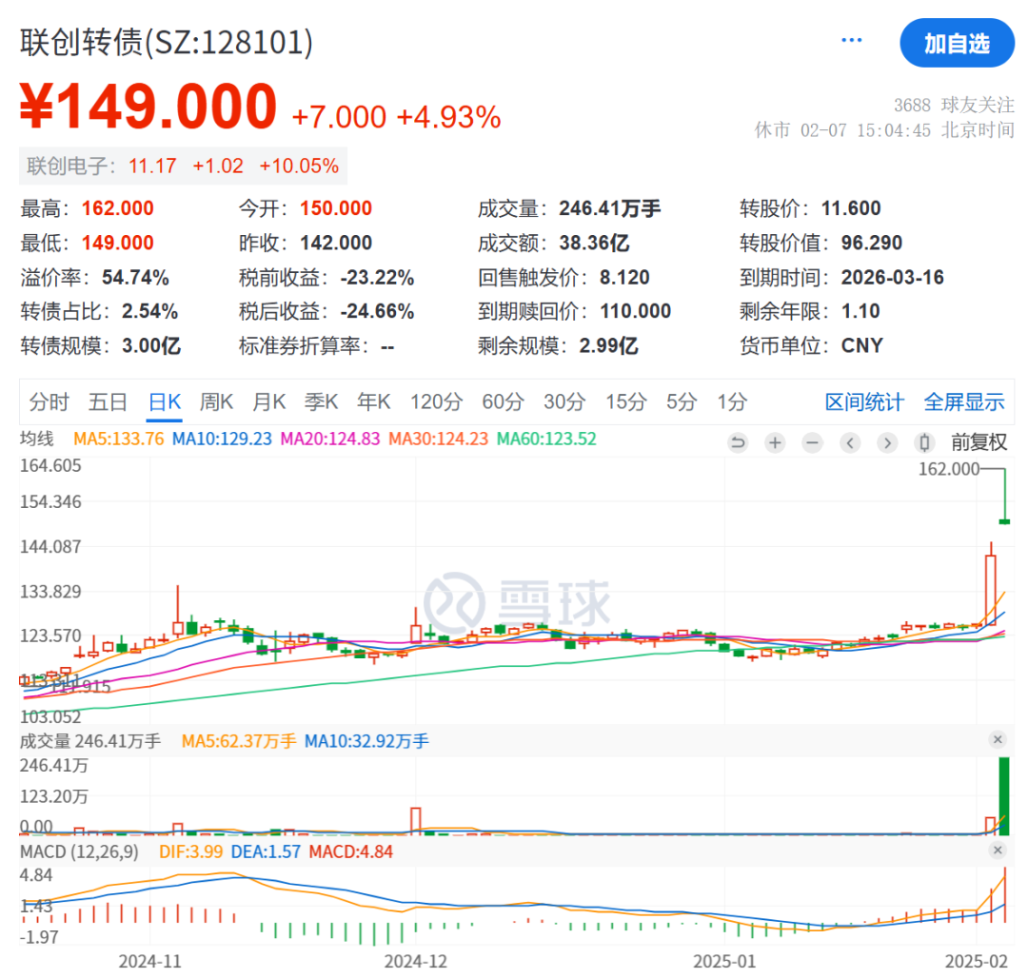Click the ¥149.000 current price
This screenshot has width=1028, height=978.
pos(148,107)
